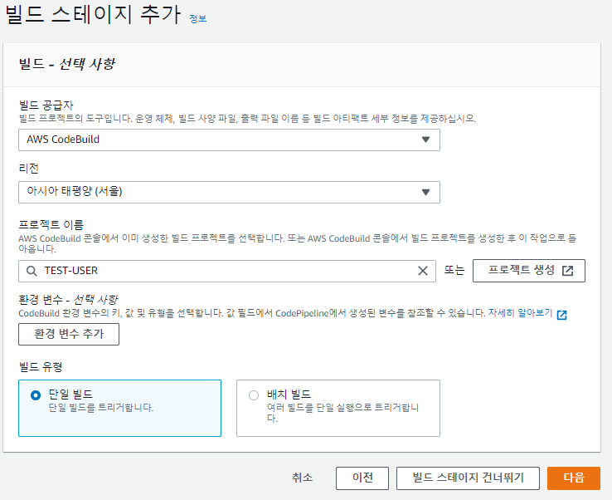Screen dimensions: 612x500
Task: Click the 단일 빌드를 트리거합니다. description
Action: pyautogui.click(x=100, y=408)
